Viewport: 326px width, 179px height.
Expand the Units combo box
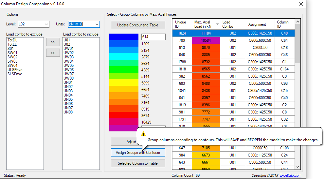tap(97, 24)
